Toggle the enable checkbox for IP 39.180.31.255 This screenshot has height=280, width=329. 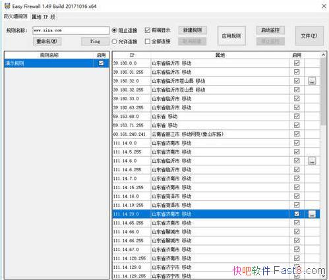[297, 72]
